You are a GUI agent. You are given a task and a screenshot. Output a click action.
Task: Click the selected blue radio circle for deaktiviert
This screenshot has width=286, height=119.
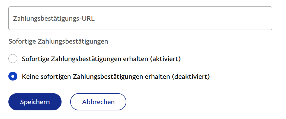[13, 76]
